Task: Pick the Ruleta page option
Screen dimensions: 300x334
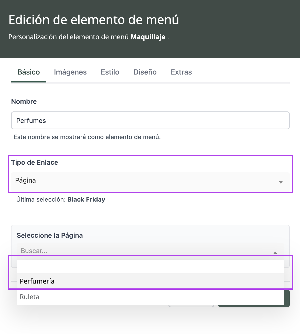Action: (x=30, y=297)
